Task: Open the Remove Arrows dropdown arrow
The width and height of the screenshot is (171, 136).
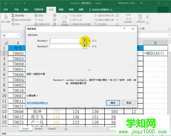Action: click(109, 24)
